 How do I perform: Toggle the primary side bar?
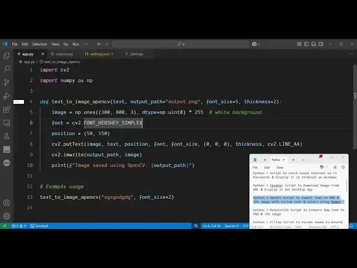coord(306,44)
